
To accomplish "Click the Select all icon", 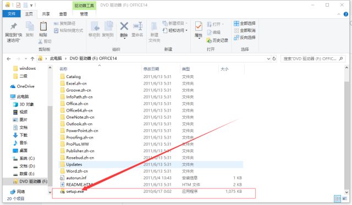I will coord(236,23).
